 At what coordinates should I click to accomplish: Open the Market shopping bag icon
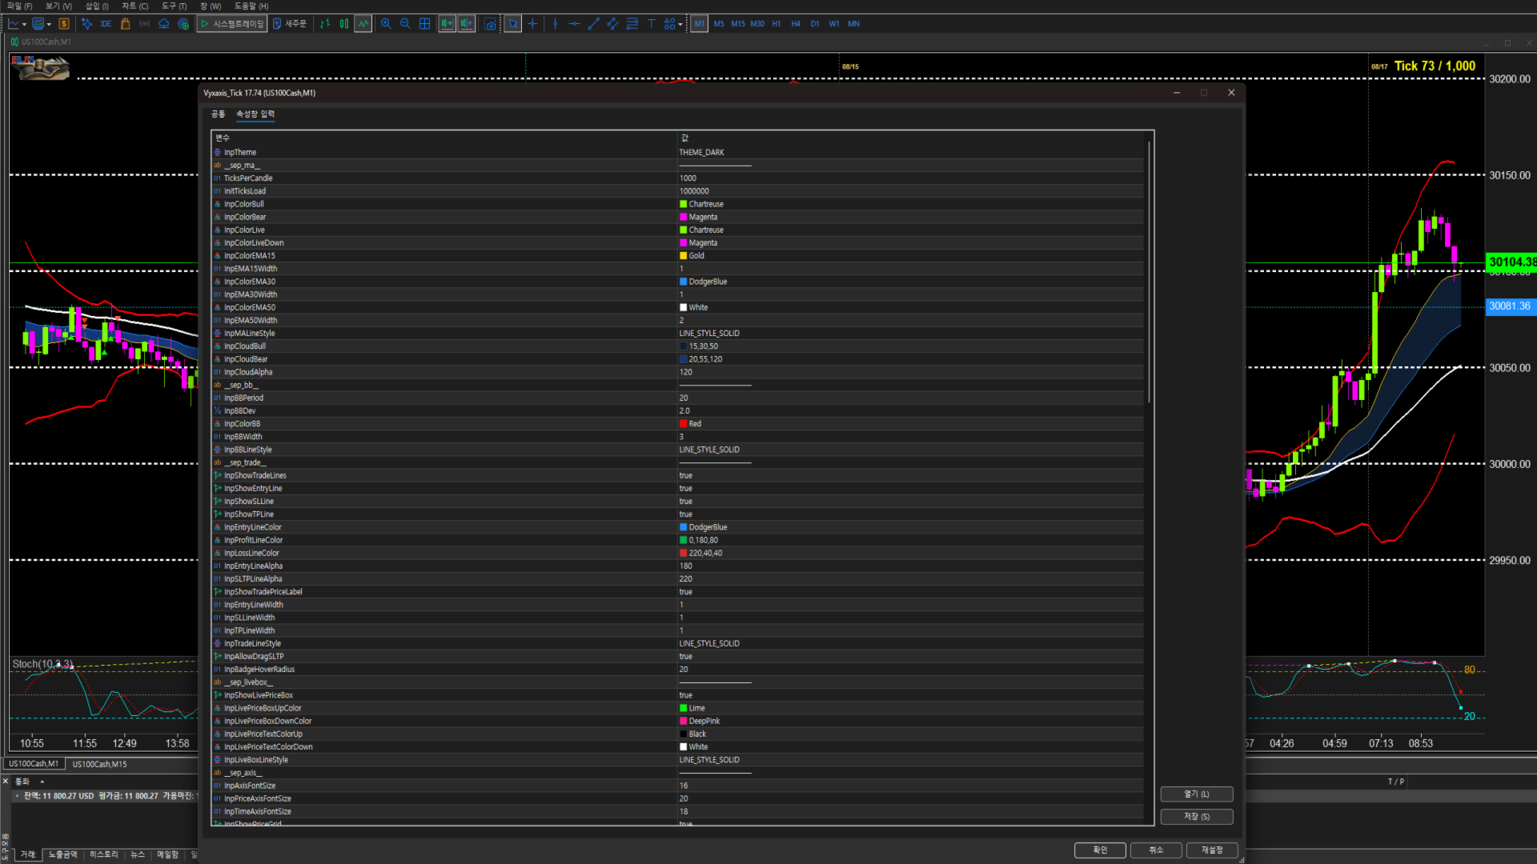[125, 24]
